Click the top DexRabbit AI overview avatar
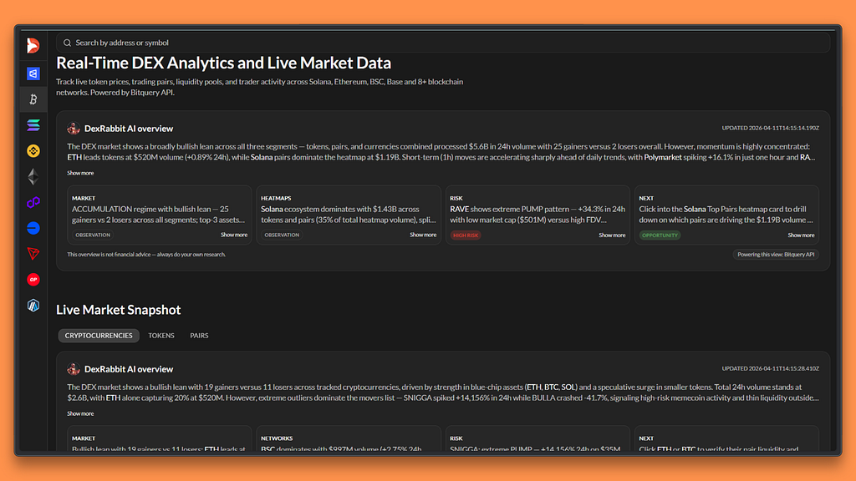Screen dimensions: 856x481 click(x=74, y=128)
